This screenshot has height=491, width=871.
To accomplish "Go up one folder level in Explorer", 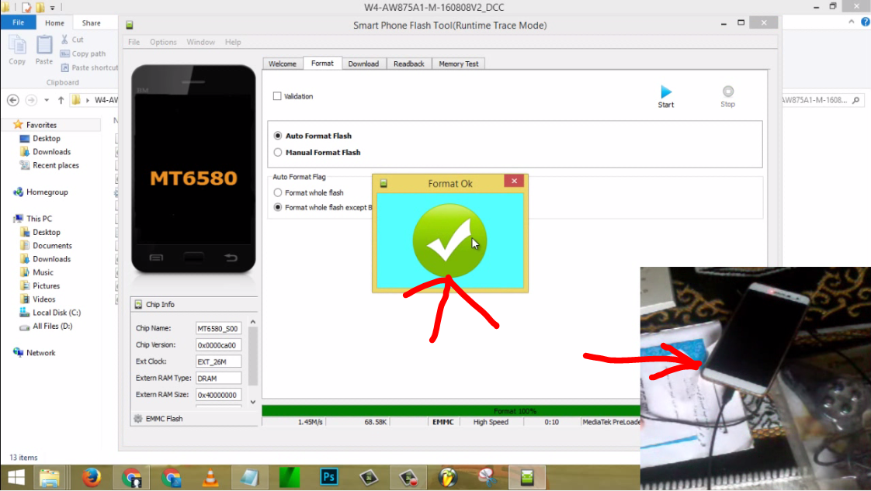I will (61, 100).
